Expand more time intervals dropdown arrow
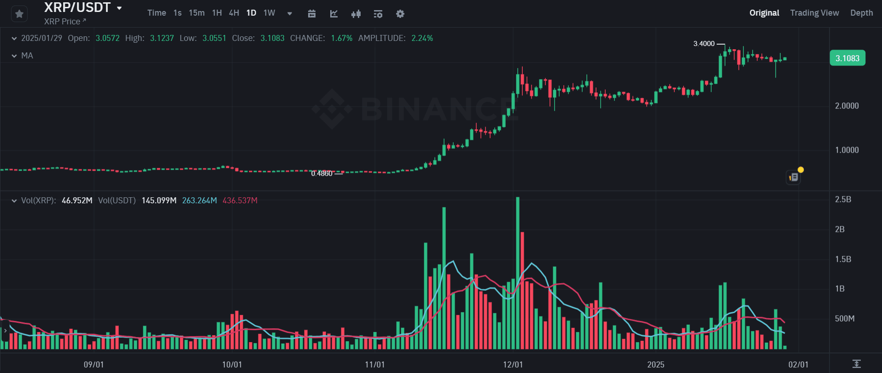 [x=290, y=14]
